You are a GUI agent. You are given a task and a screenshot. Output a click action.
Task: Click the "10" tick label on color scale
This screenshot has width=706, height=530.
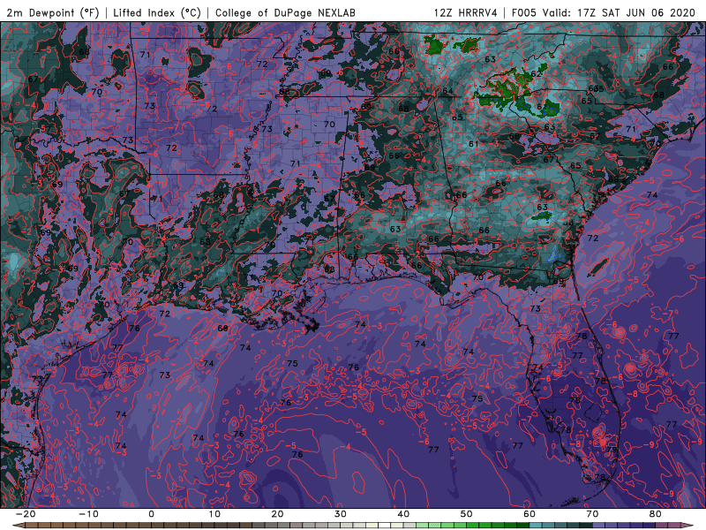click(214, 514)
